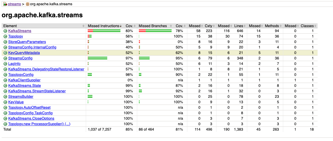Open the KeyQueryMetadata class report
This screenshot has height=141, width=333.
pyautogui.click(x=24, y=53)
